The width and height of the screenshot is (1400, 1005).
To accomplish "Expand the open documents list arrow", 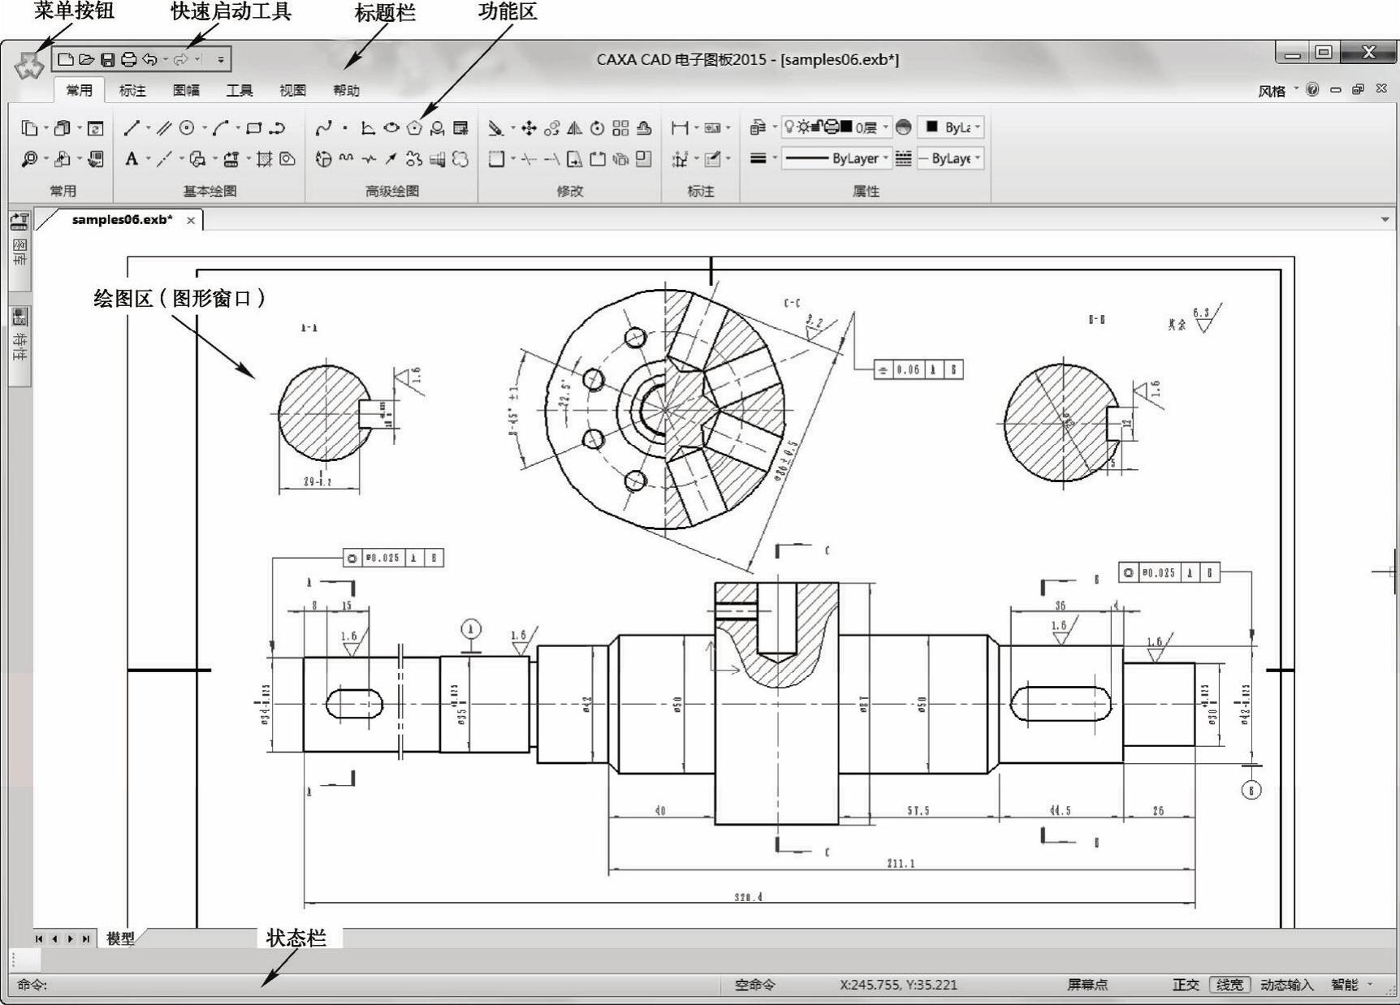I will [x=1385, y=220].
